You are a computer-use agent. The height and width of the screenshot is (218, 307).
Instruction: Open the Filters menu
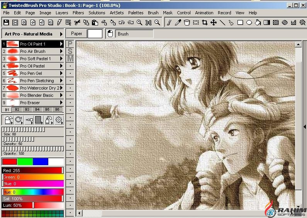[78, 13]
